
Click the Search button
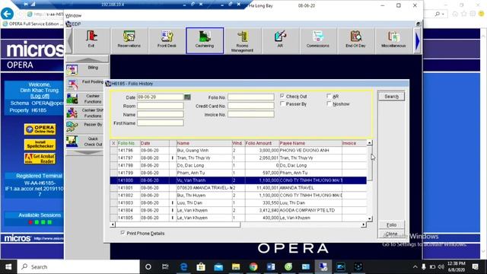click(x=391, y=97)
